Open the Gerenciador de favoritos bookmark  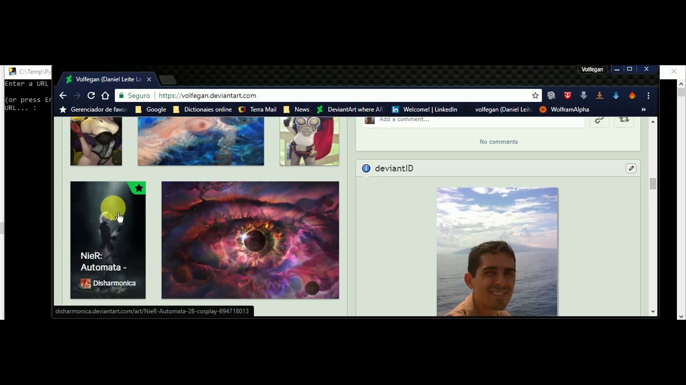point(93,110)
